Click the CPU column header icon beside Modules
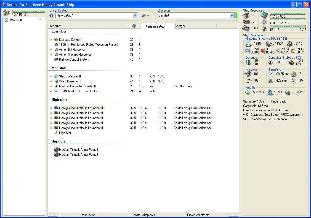 point(134,26)
